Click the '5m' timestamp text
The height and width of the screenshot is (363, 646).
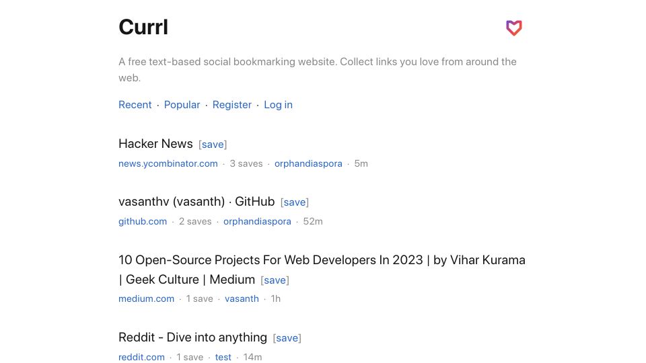click(x=361, y=164)
